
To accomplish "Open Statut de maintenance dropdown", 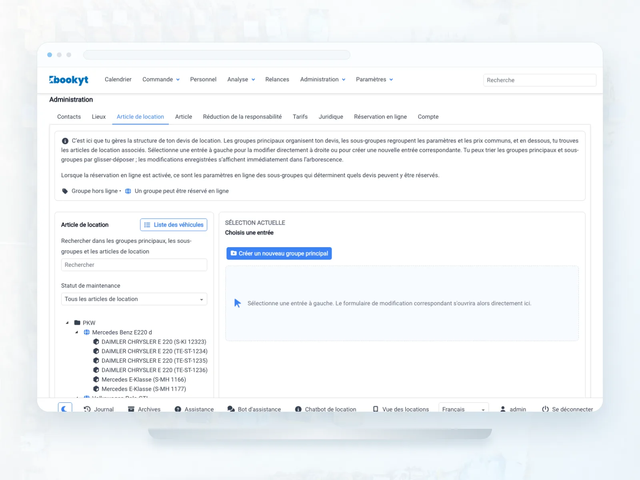I will pyautogui.click(x=134, y=299).
